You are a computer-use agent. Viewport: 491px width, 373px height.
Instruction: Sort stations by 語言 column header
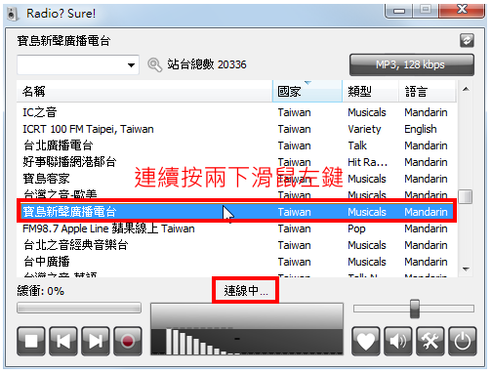[428, 92]
